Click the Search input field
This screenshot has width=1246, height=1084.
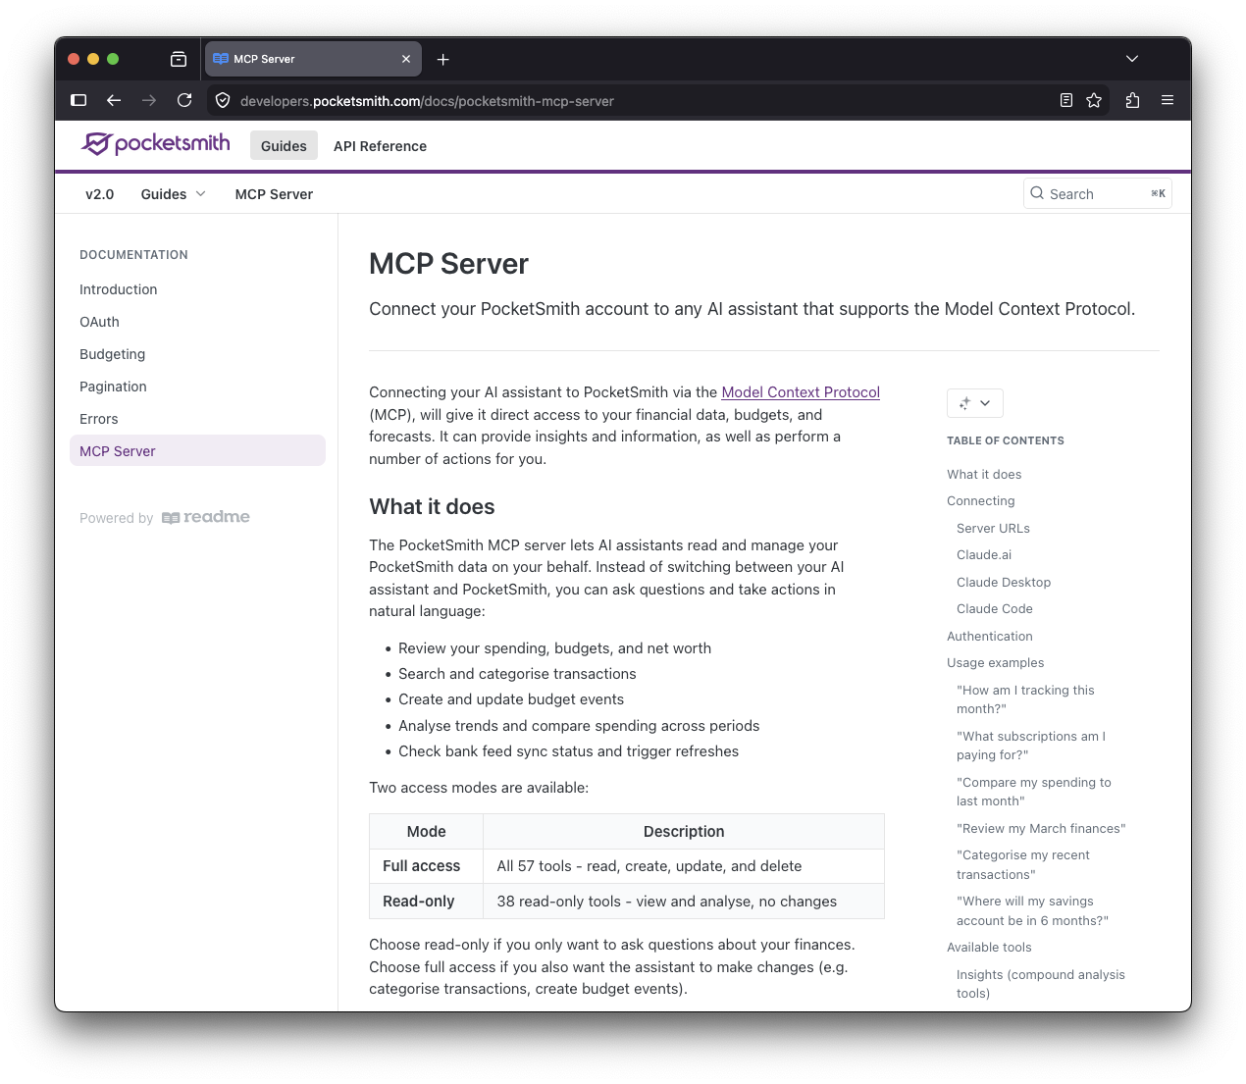pyautogui.click(x=1096, y=194)
